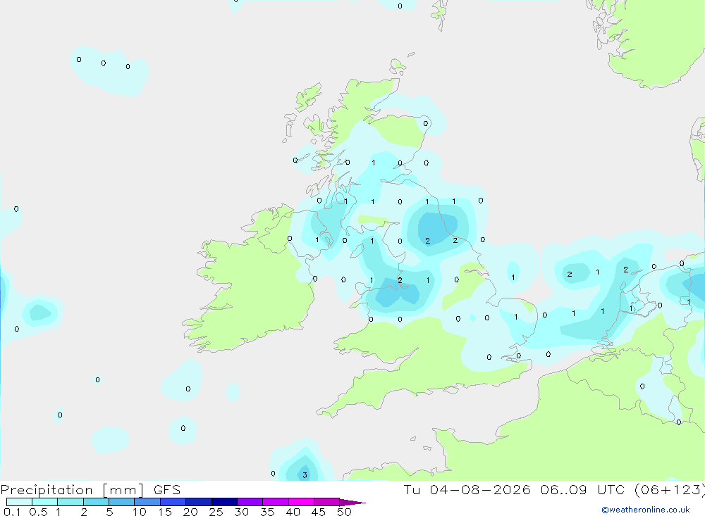Click the lightest cyan swatch above label 0.1

19,502
